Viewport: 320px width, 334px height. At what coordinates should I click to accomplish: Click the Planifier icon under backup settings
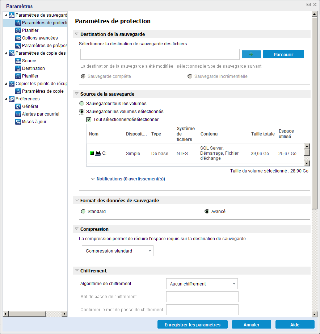tap(18, 30)
